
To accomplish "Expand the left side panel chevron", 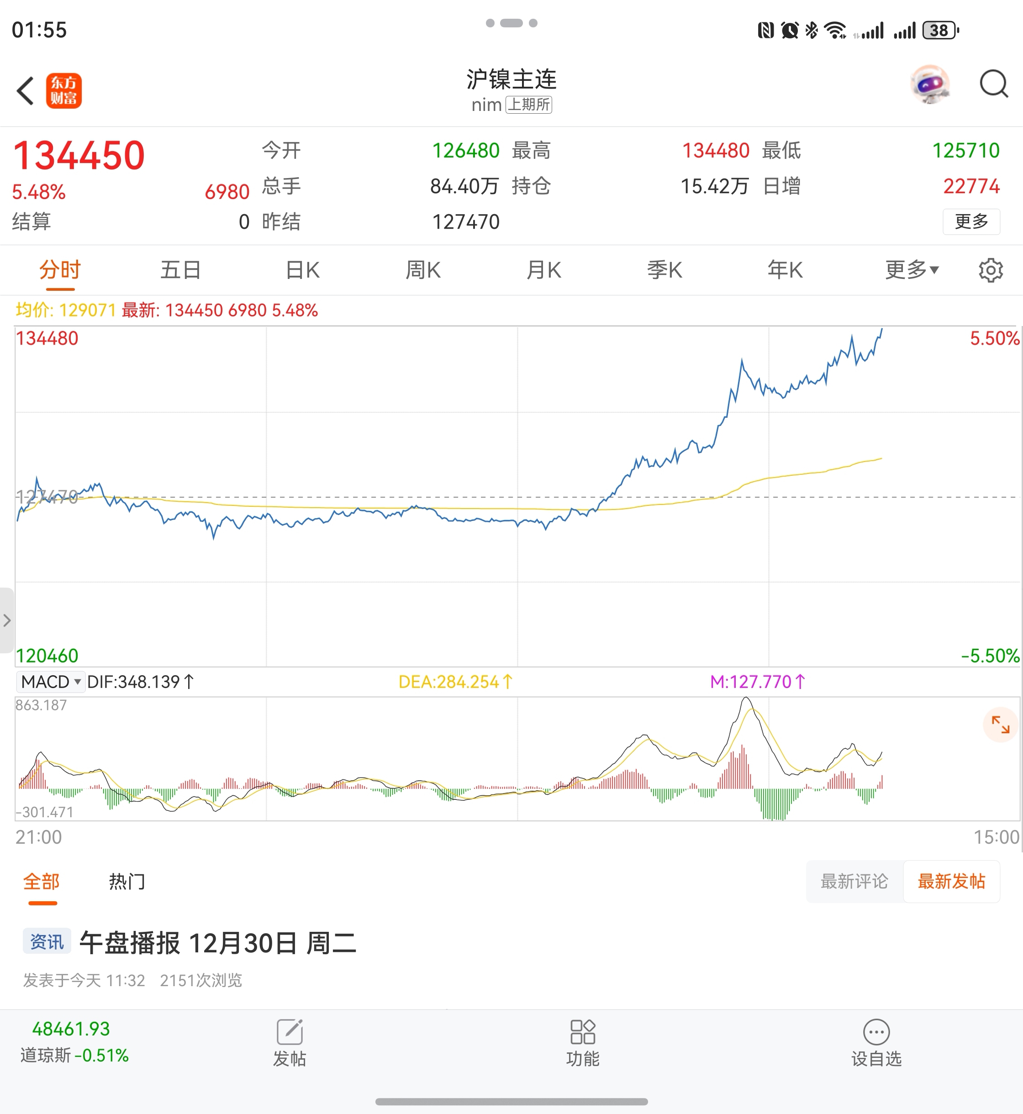I will pos(7,620).
